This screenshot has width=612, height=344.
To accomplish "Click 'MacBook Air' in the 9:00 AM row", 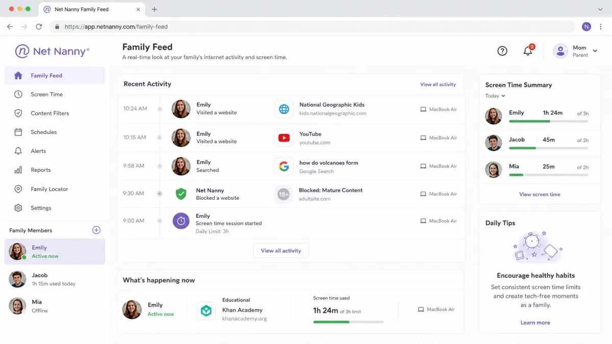I will point(443,221).
